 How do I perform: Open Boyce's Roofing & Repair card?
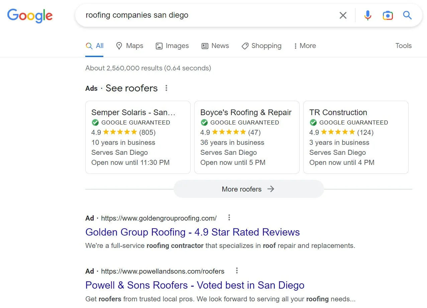click(x=247, y=137)
